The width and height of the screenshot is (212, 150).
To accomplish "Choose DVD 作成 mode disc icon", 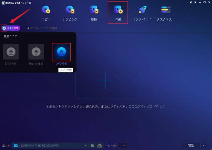I will click(x=11, y=52).
